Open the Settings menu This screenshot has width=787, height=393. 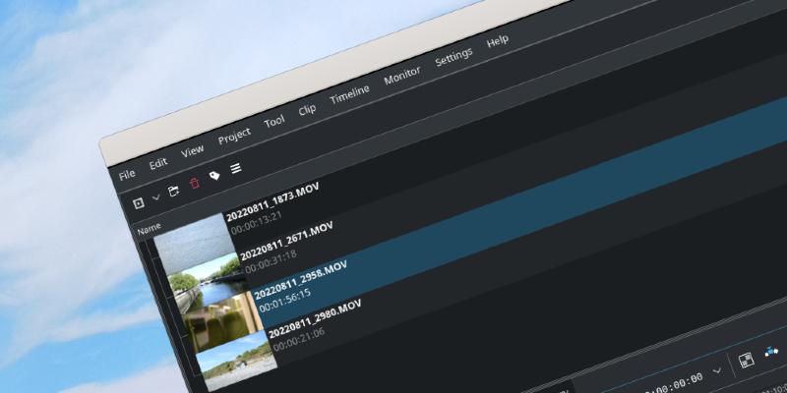click(x=454, y=57)
